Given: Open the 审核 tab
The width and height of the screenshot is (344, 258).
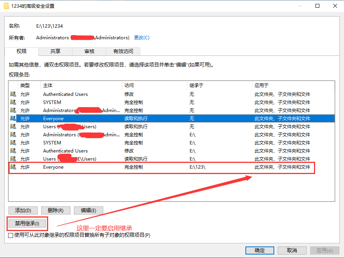Looking at the screenshot, I should click(x=89, y=51).
